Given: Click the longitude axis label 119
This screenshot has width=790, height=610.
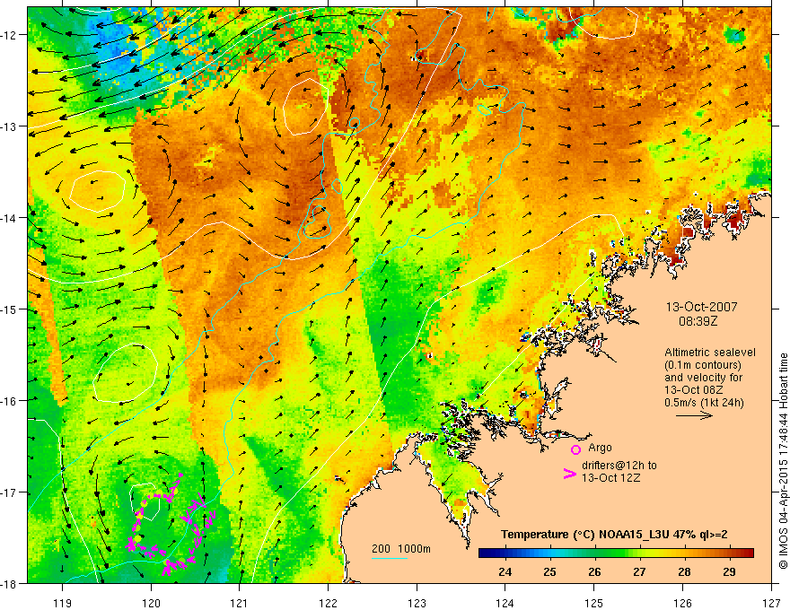Looking at the screenshot, I should pos(63,603).
